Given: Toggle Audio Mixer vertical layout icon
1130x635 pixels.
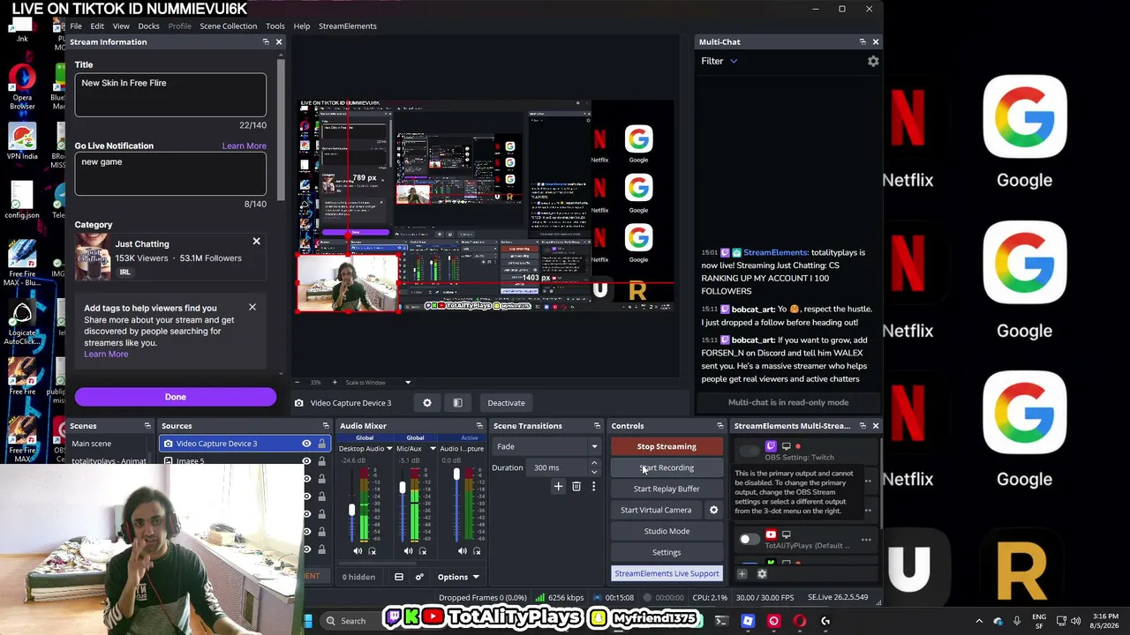Looking at the screenshot, I should pyautogui.click(x=399, y=577).
